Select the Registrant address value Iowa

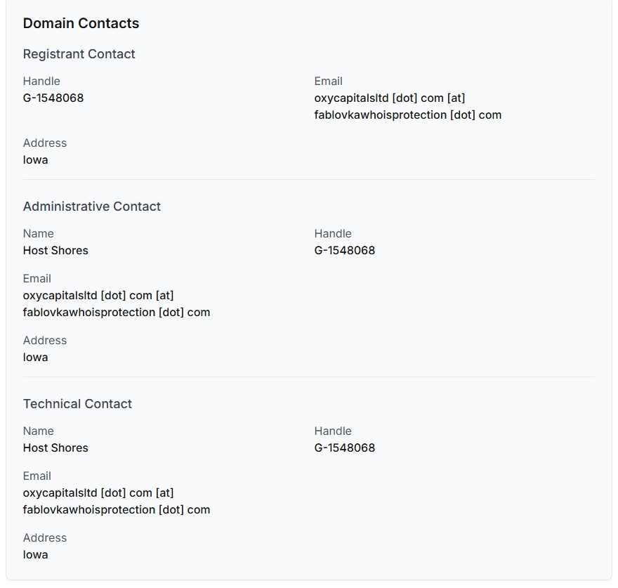36,159
